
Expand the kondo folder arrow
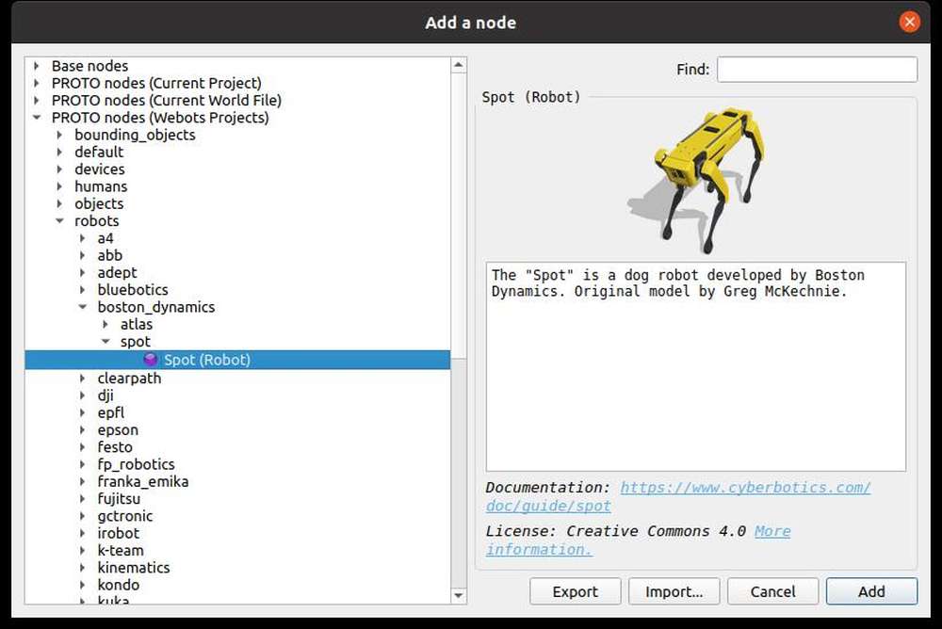point(82,585)
